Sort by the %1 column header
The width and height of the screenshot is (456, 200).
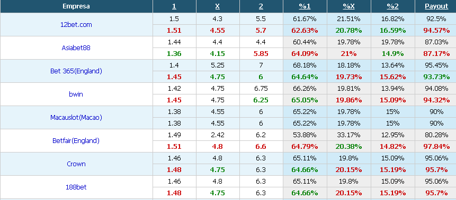[305, 6]
